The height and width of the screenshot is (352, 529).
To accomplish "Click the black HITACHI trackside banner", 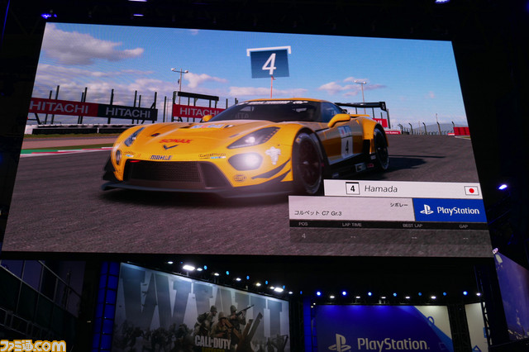I will 127,113.
